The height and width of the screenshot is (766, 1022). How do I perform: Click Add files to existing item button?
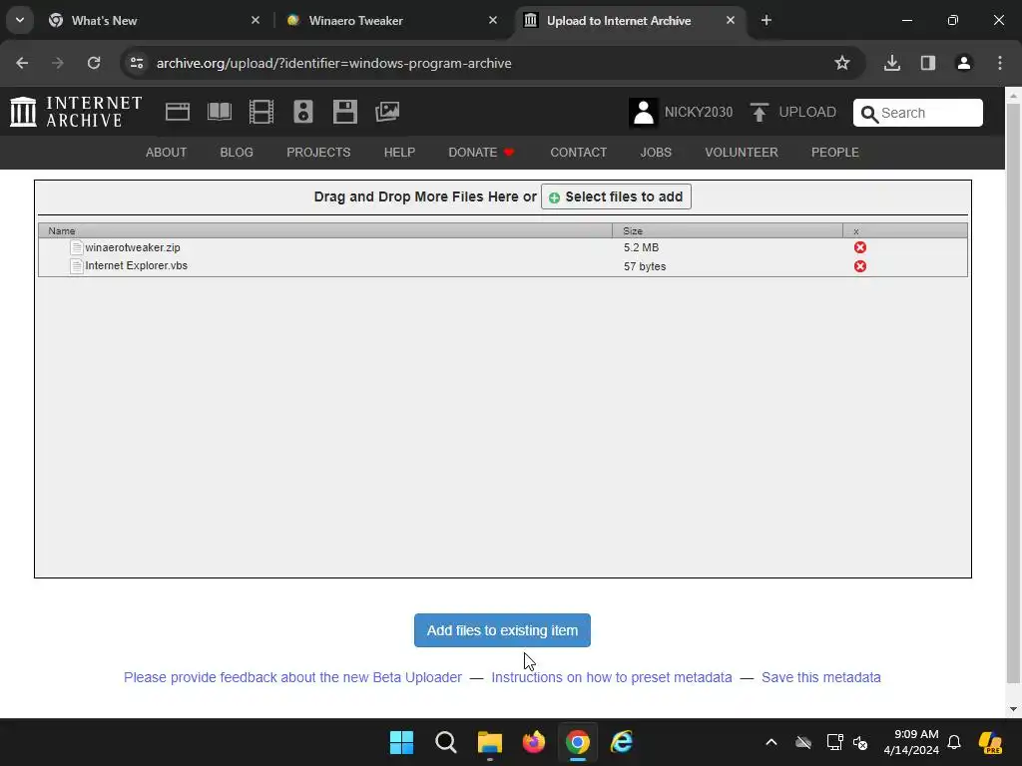(503, 630)
